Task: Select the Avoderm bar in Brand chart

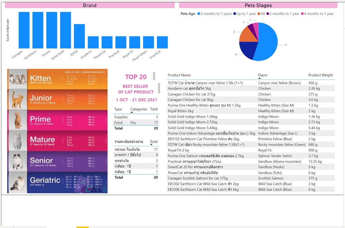Action: click(x=93, y=42)
